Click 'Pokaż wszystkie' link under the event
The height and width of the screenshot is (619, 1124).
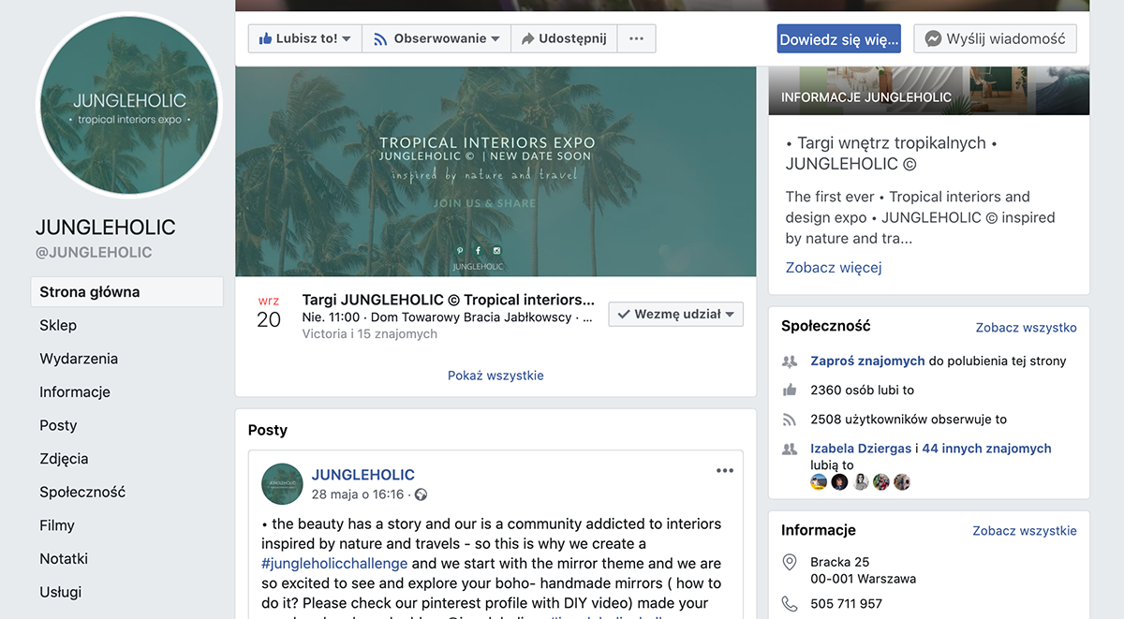point(495,376)
